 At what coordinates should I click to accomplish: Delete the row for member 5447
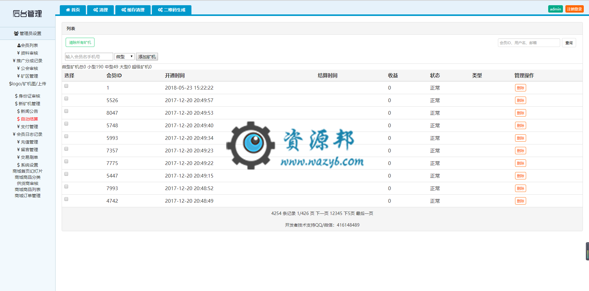coord(520,176)
